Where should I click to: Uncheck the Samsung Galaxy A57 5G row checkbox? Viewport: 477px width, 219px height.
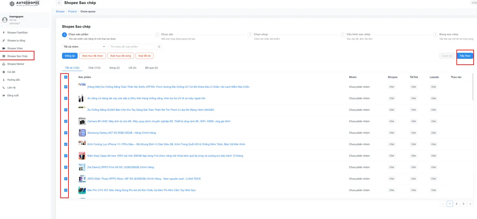(66, 133)
